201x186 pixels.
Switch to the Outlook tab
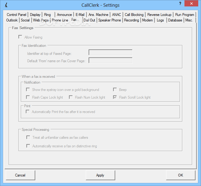12,20
